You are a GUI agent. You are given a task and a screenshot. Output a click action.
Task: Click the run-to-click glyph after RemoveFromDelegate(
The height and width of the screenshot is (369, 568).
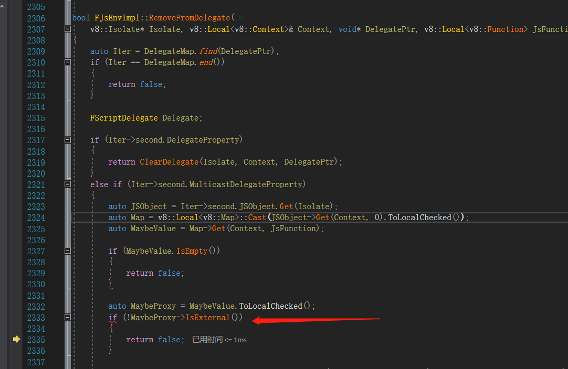pos(242,18)
